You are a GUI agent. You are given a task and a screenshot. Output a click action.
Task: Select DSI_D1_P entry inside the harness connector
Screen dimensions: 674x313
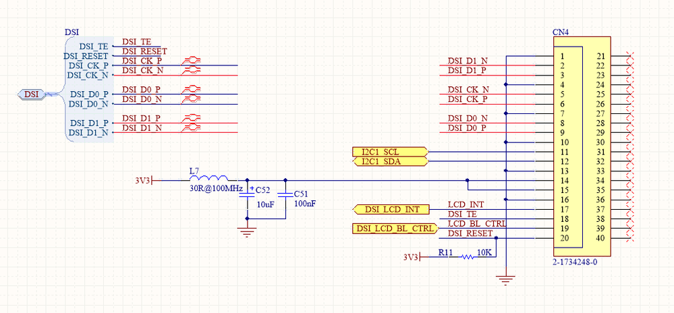(x=89, y=123)
